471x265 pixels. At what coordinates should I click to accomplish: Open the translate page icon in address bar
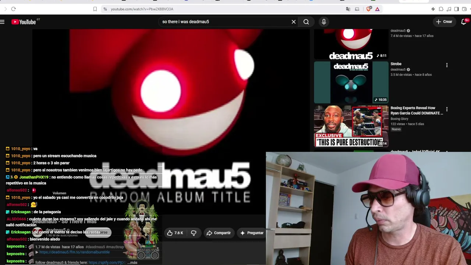tap(348, 9)
